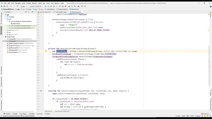Click the highlighted scaleBitmap variable
212x119 pixels.
click(x=62, y=51)
